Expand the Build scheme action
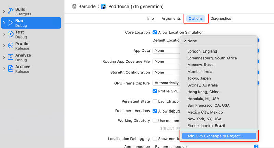274x148 pixels. point(4,11)
